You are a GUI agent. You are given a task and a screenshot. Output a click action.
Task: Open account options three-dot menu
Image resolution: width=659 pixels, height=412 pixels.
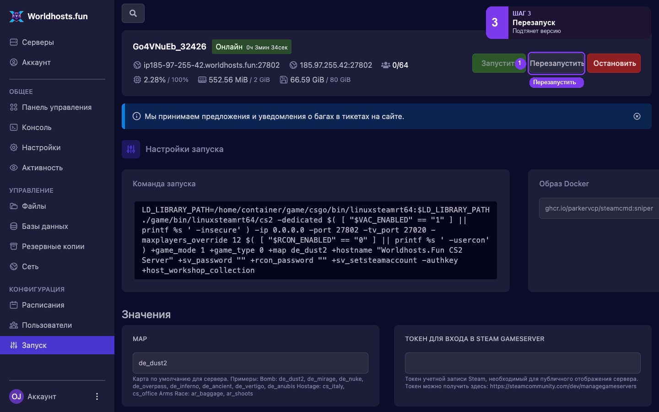pos(97,396)
